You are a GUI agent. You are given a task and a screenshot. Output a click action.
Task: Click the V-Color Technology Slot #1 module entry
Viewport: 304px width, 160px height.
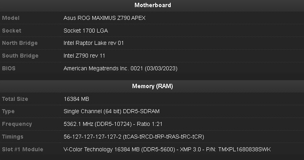pyautogui.click(x=167, y=149)
